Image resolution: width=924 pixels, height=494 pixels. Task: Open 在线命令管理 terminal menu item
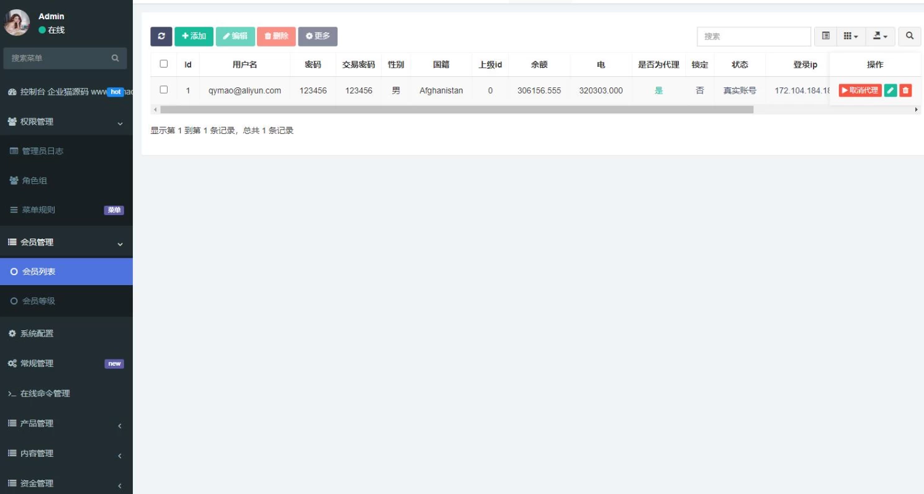tap(45, 394)
